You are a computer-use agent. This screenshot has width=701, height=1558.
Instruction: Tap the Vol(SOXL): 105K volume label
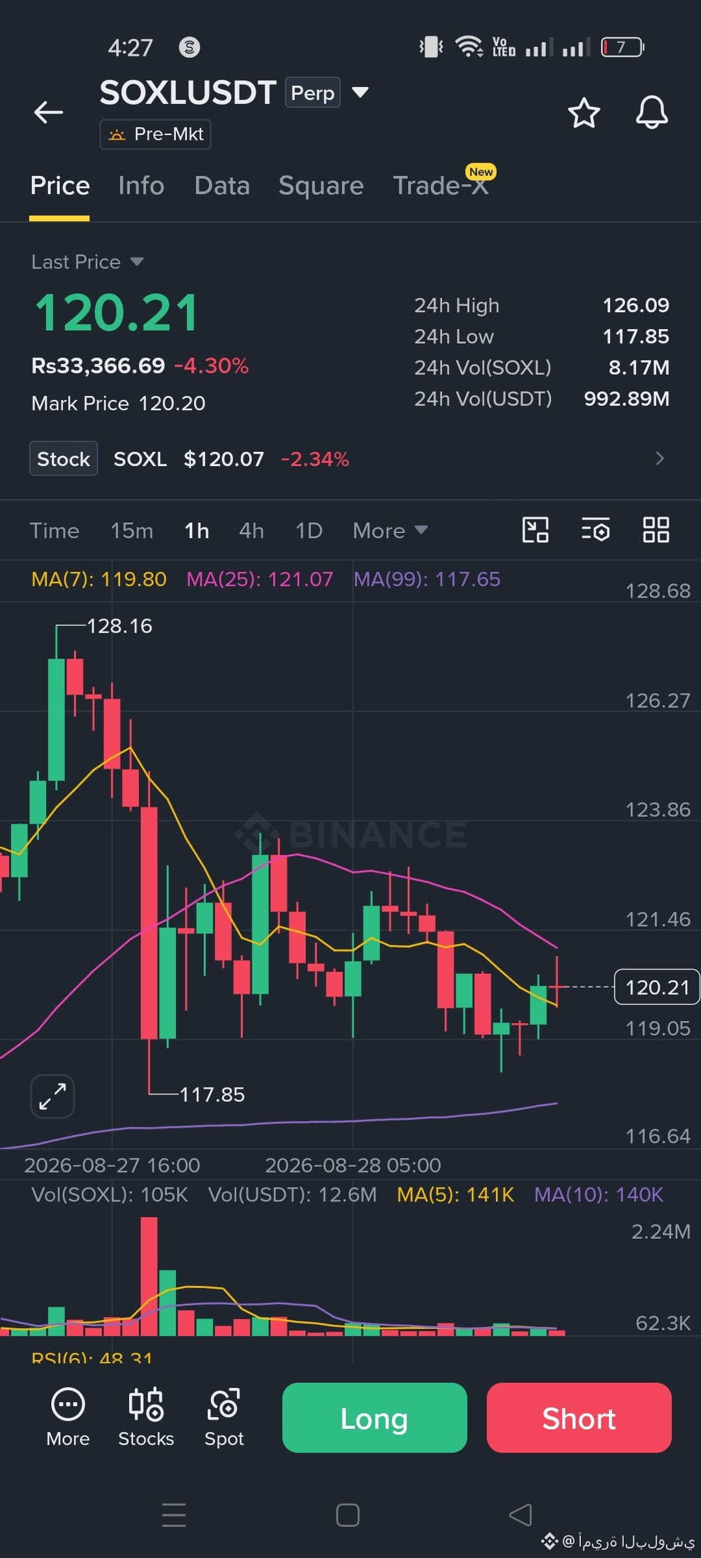pyautogui.click(x=110, y=1194)
